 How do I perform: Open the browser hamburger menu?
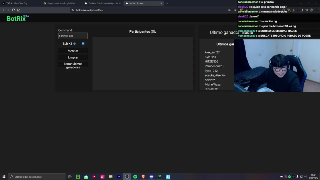point(316,10)
